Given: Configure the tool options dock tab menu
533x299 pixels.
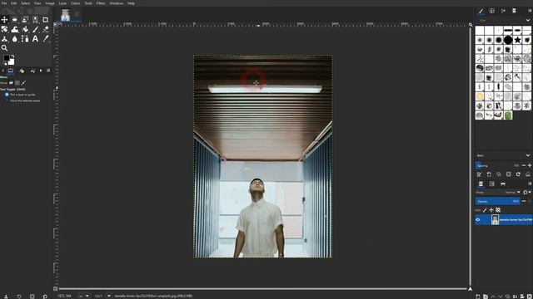Looking at the screenshot, I should [x=48, y=71].
